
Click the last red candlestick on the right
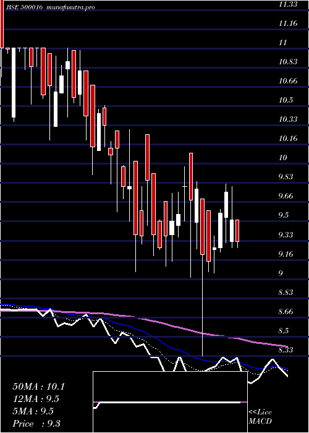click(237, 231)
